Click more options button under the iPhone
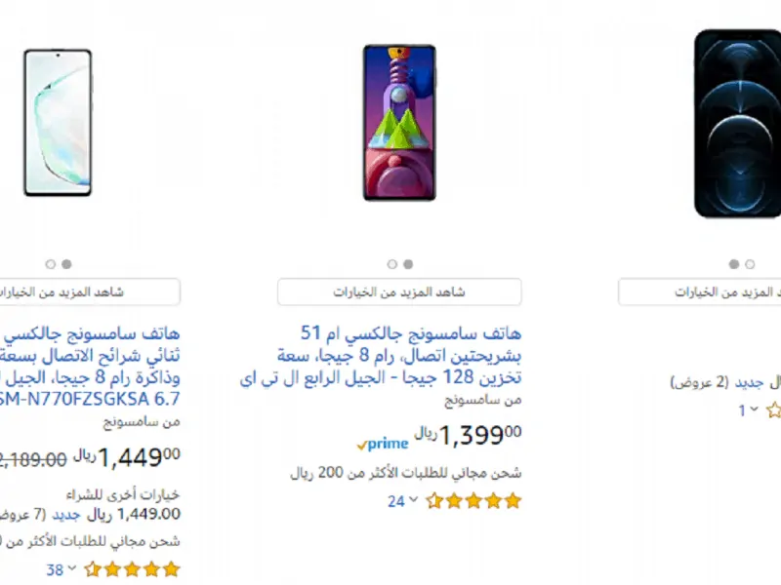 (x=700, y=292)
